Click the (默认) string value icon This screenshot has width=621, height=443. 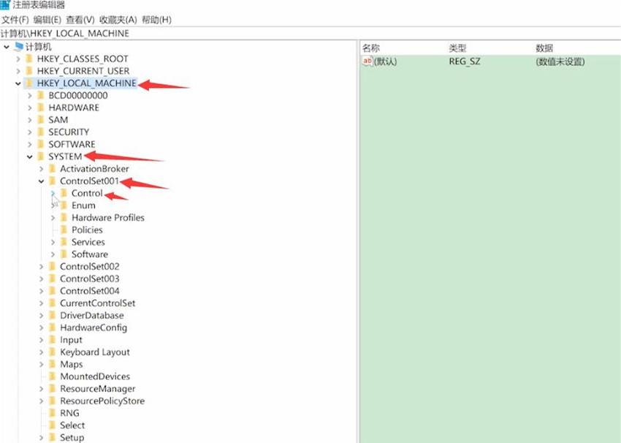(x=367, y=61)
